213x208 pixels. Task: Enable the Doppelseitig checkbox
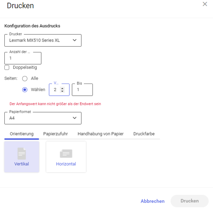tap(7, 67)
